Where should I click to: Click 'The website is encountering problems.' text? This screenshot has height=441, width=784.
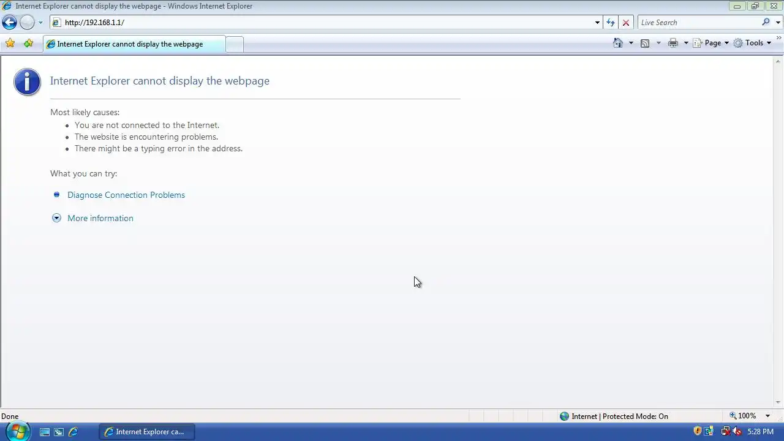tap(146, 137)
